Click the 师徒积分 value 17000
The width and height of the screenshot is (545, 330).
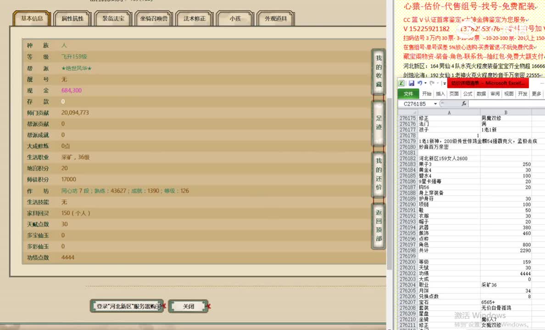[x=68, y=179]
